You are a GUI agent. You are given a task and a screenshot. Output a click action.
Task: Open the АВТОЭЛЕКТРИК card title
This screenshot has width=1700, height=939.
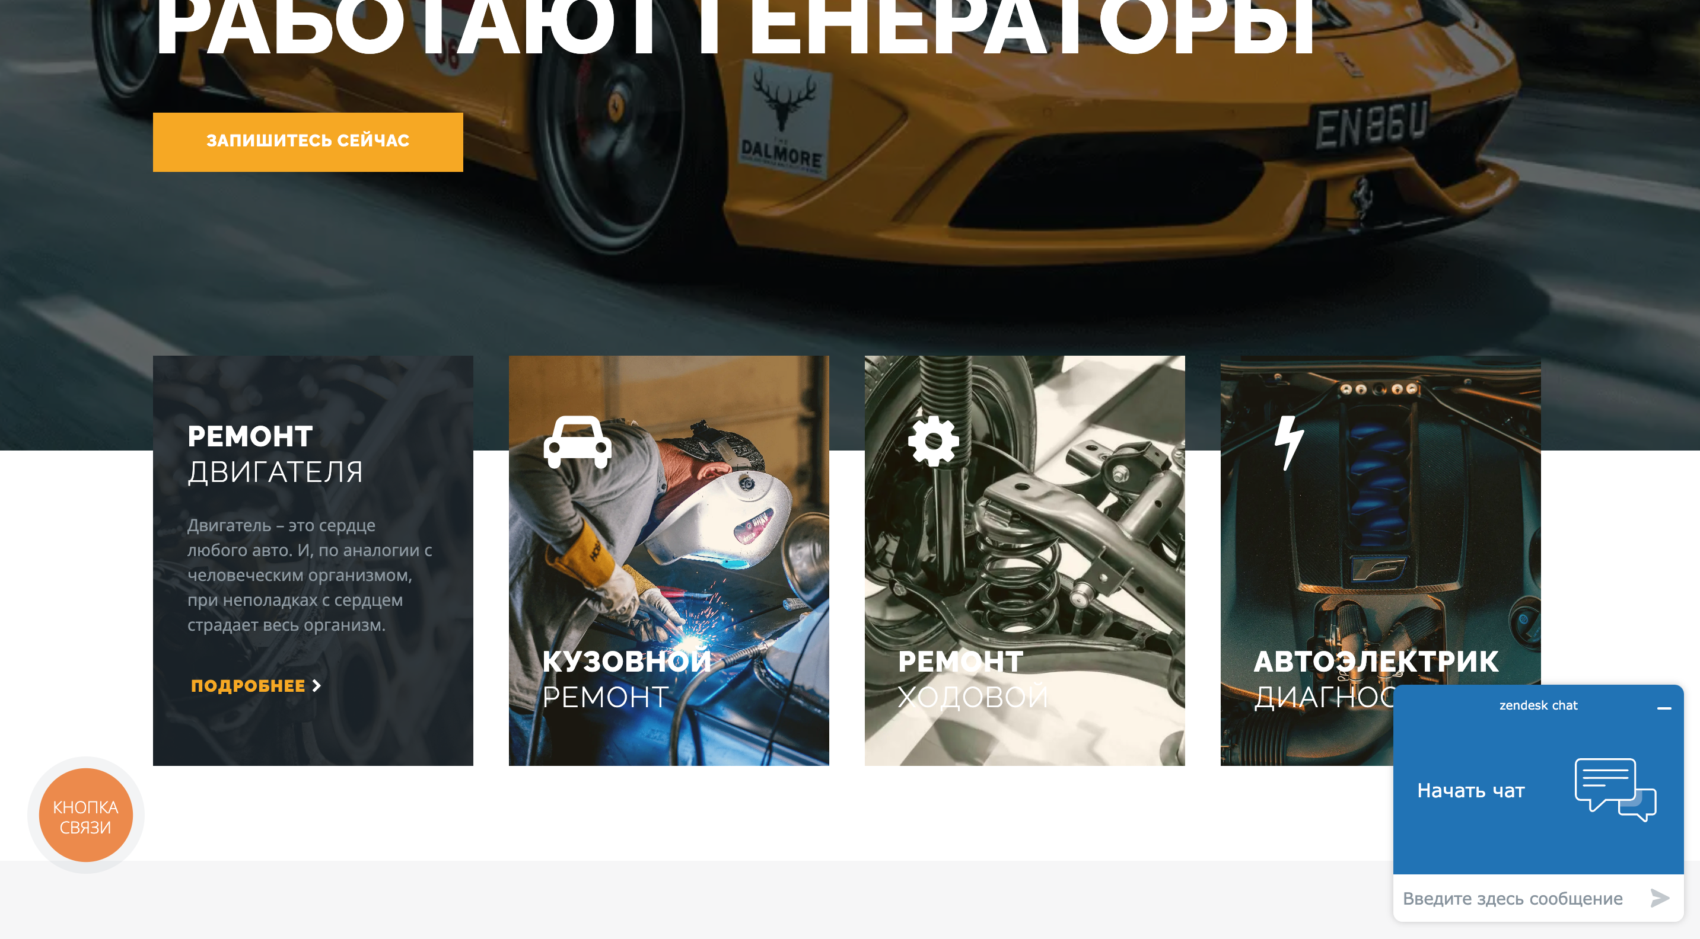[1376, 662]
